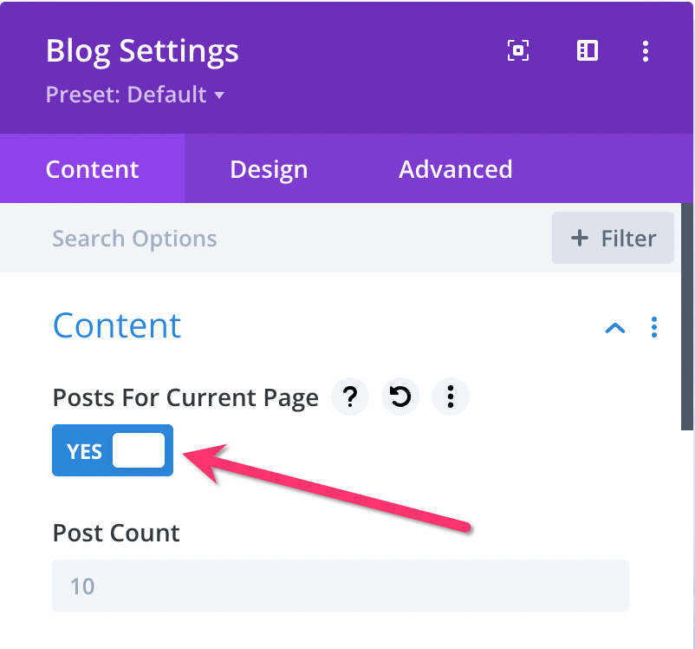The width and height of the screenshot is (695, 649).
Task: Open Content section three-dot options
Action: click(x=653, y=328)
